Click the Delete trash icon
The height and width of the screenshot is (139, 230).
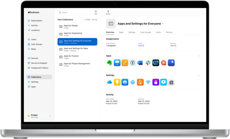tap(108, 12)
